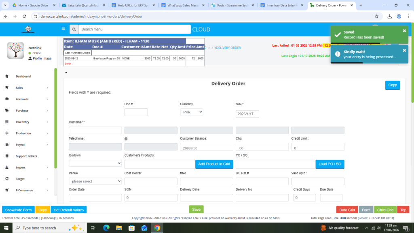Click the Load PO / SO button

[330, 164]
